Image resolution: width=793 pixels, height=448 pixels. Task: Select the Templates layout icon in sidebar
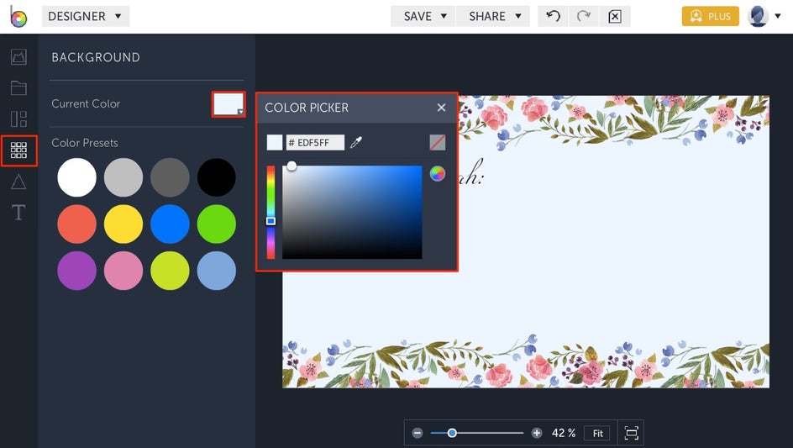[x=18, y=119]
